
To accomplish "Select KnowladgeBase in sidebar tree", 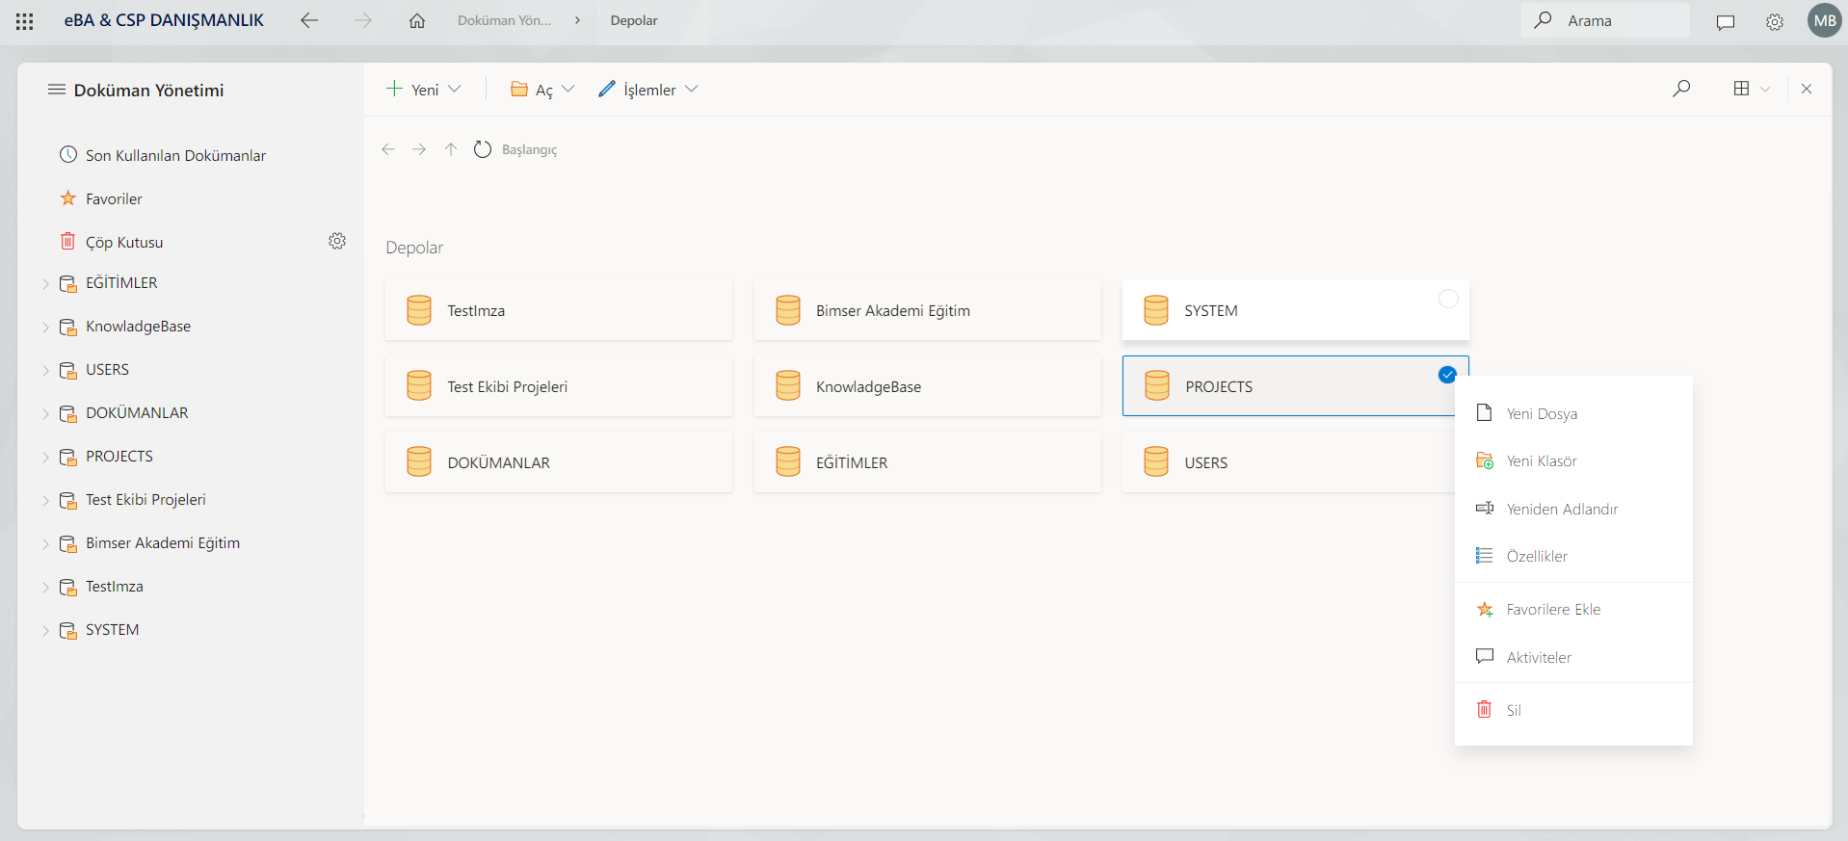I will click(x=138, y=327).
